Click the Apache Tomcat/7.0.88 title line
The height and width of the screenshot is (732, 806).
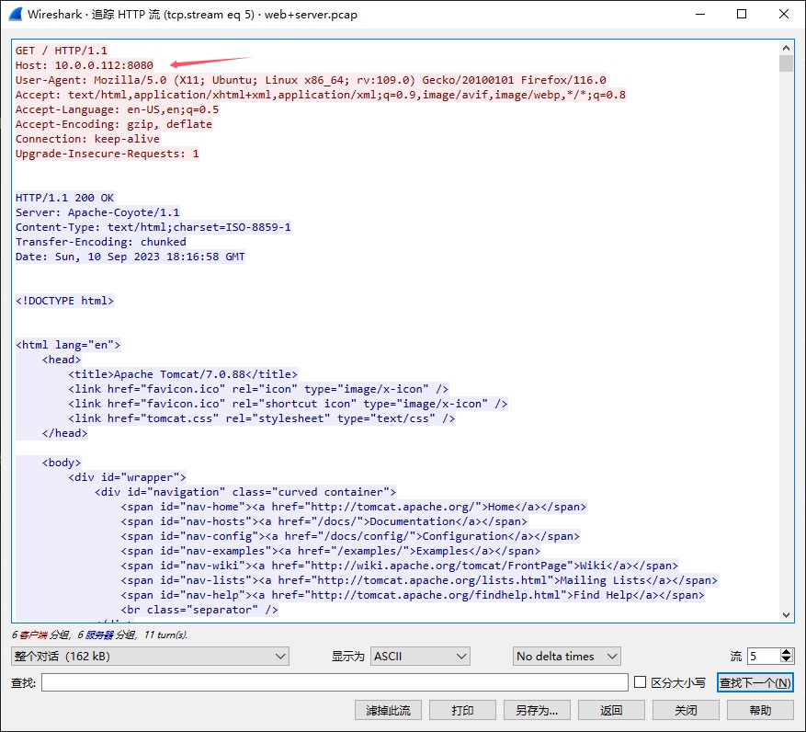183,374
